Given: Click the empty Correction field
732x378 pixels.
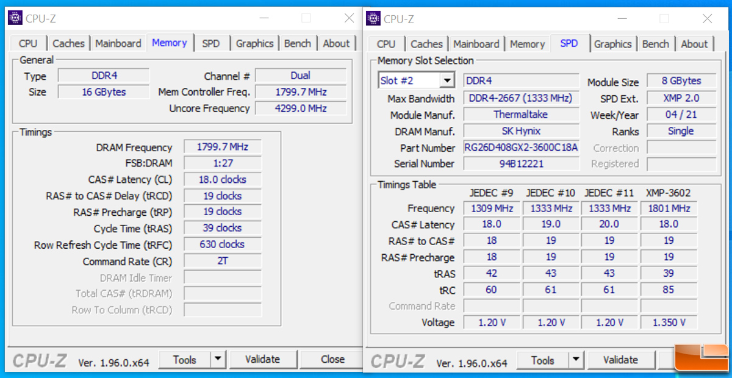Looking at the screenshot, I should pyautogui.click(x=681, y=148).
